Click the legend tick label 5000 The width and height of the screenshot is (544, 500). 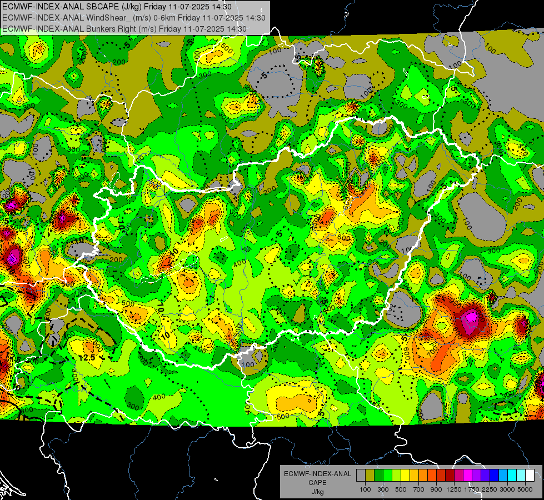(525, 489)
